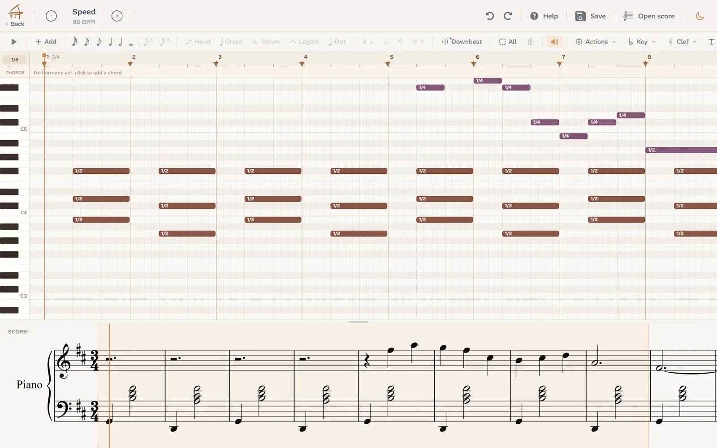Screen dimensions: 717x448
Task: Move notes up one step (single up arrow)
Action: coord(401,42)
